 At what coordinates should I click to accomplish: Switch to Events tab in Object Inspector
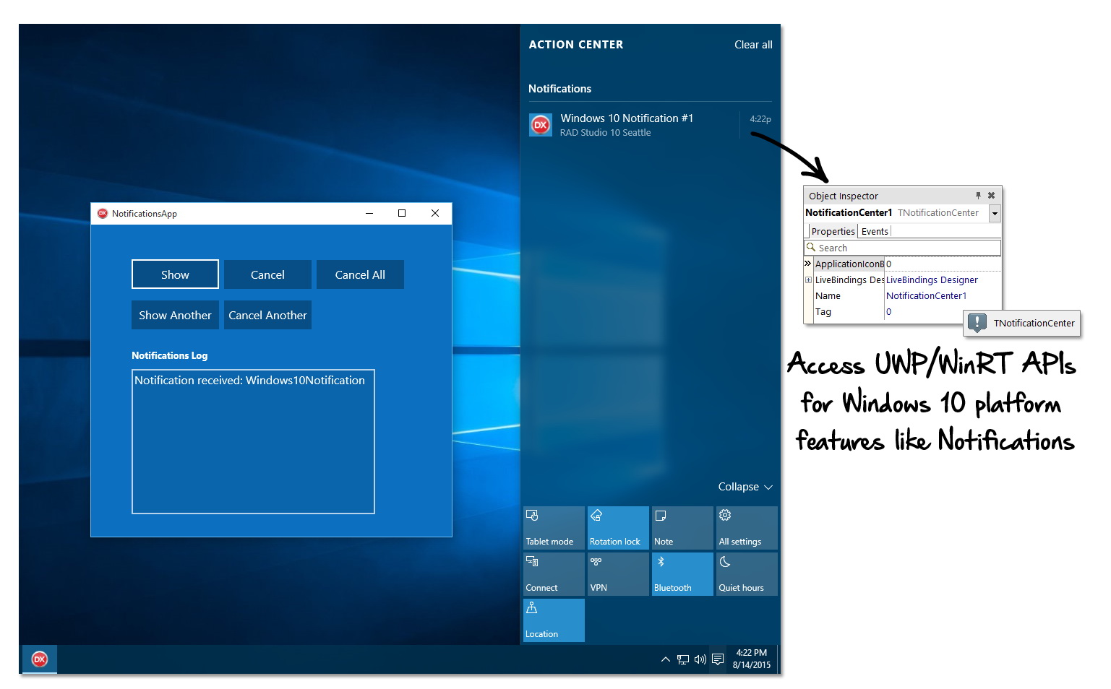[875, 231]
